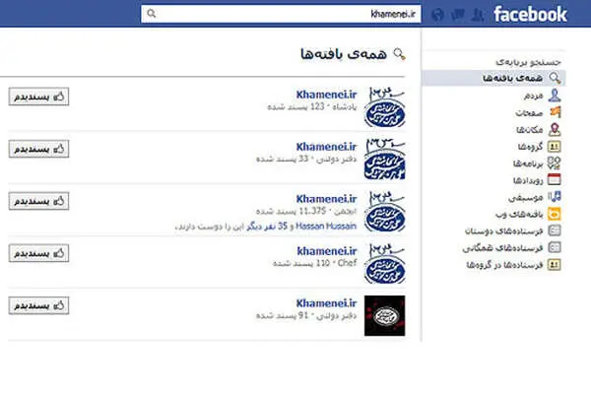Screen dimensions: 591x394
Task: Like the khamenei.ir Chef page
Action: click(38, 253)
